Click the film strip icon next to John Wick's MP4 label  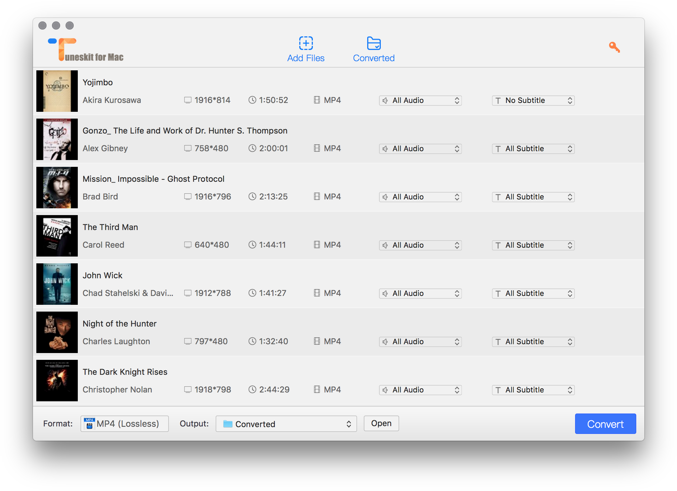coord(317,293)
